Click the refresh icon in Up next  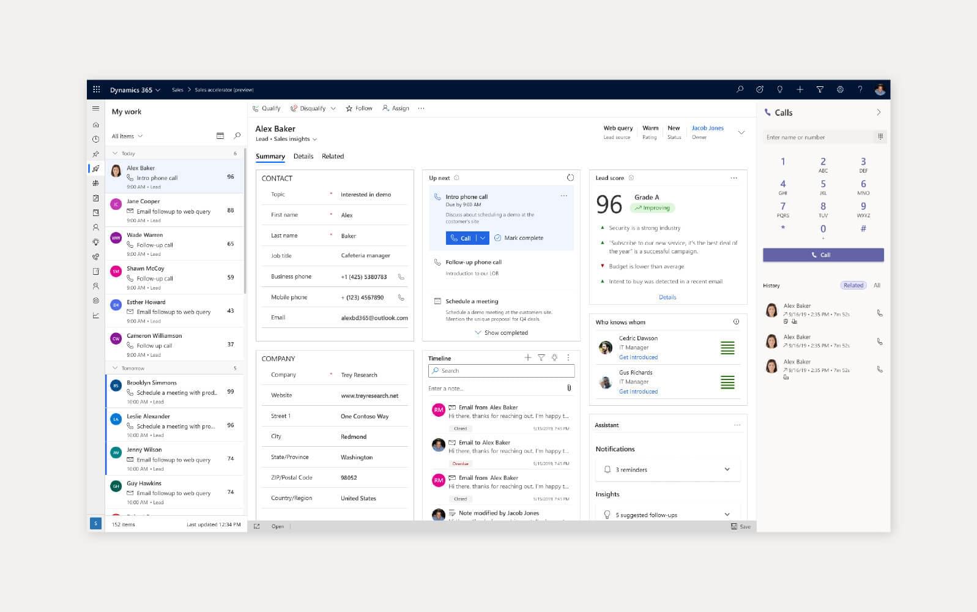click(570, 178)
